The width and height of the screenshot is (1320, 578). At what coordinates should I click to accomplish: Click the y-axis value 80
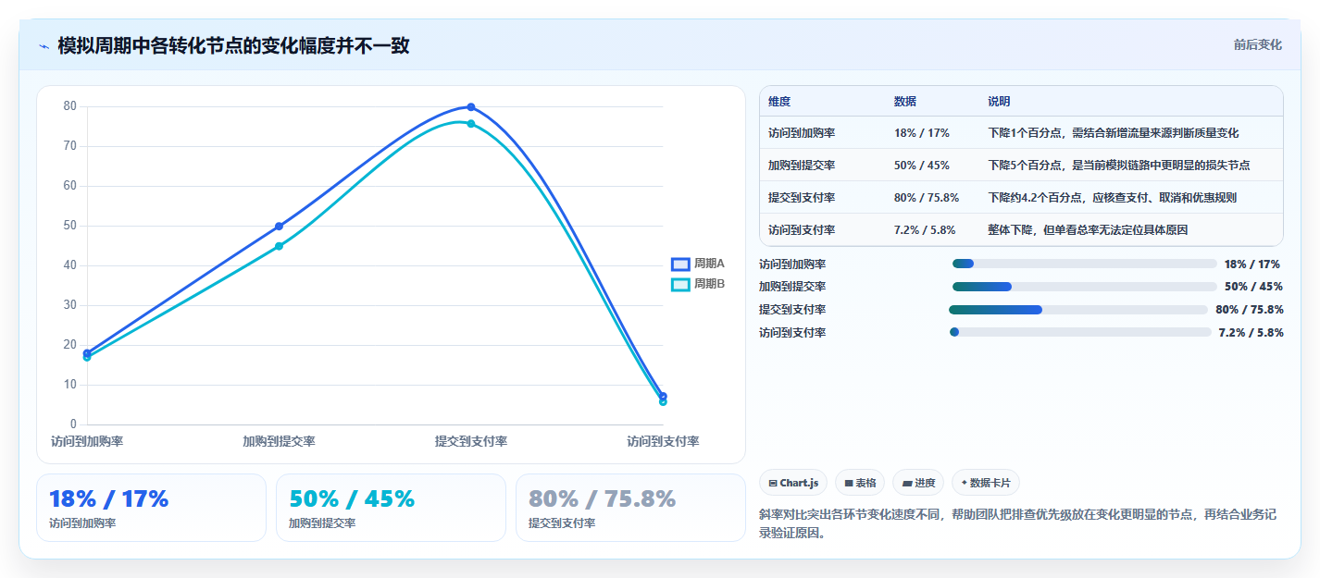70,106
